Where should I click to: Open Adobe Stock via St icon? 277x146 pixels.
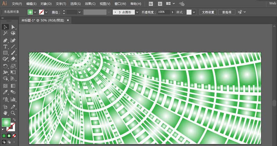160,4
